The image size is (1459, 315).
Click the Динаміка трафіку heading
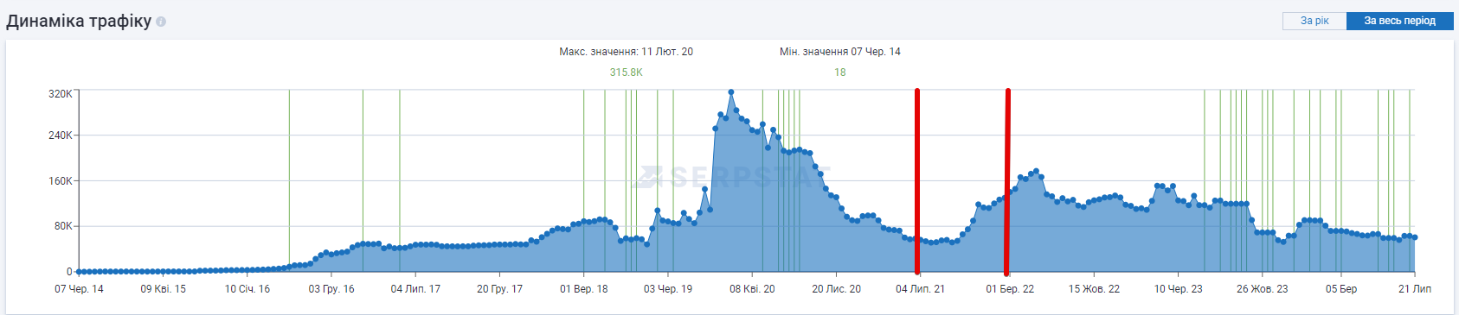[79, 22]
